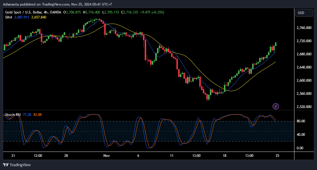Click the 2,720.000 price axis label
317x170 pixels.
(x=304, y=41)
